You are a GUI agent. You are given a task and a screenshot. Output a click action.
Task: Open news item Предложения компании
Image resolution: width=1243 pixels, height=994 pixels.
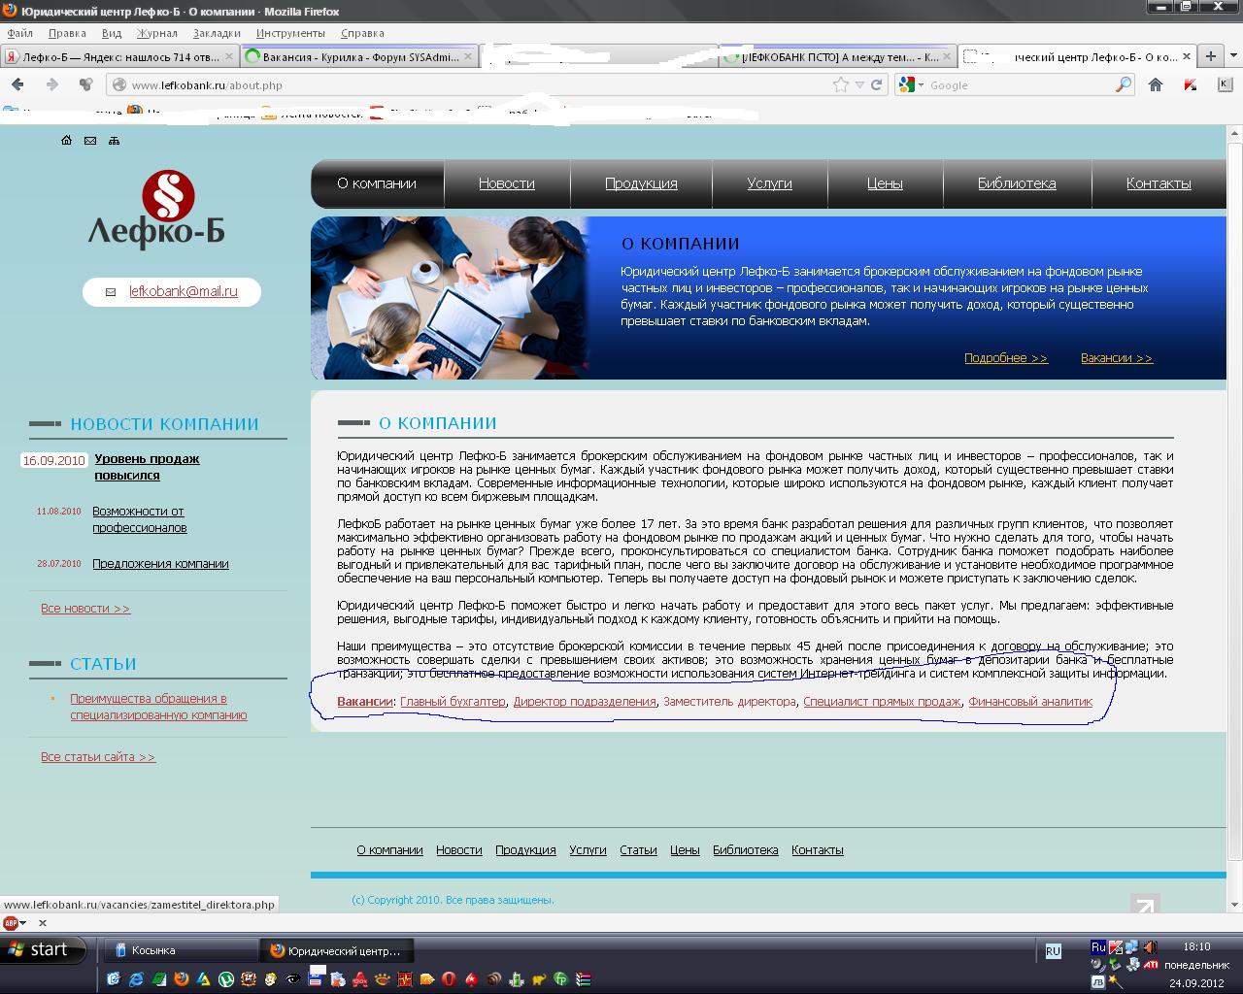coord(160,564)
